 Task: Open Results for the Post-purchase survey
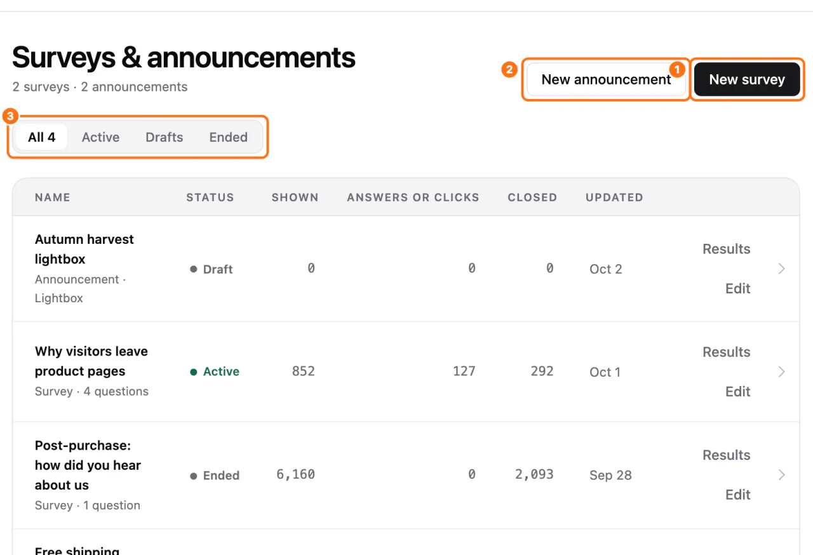pyautogui.click(x=726, y=455)
